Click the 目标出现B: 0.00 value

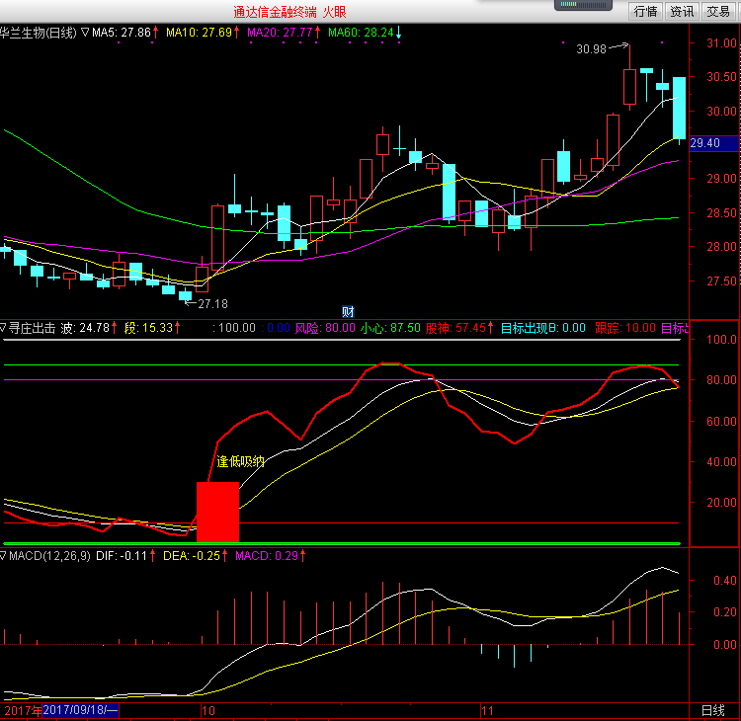543,328
